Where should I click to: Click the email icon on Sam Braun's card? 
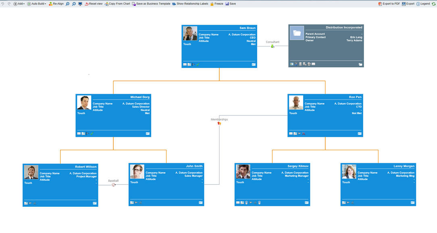tap(185, 64)
